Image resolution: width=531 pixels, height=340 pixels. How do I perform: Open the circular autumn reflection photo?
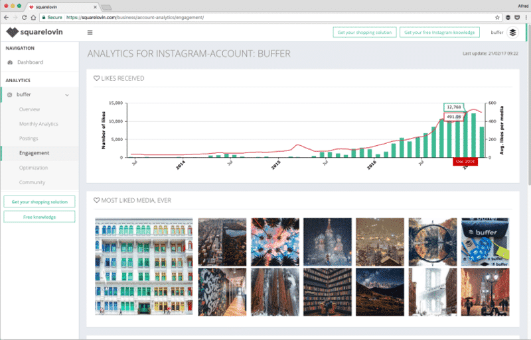pyautogui.click(x=433, y=242)
